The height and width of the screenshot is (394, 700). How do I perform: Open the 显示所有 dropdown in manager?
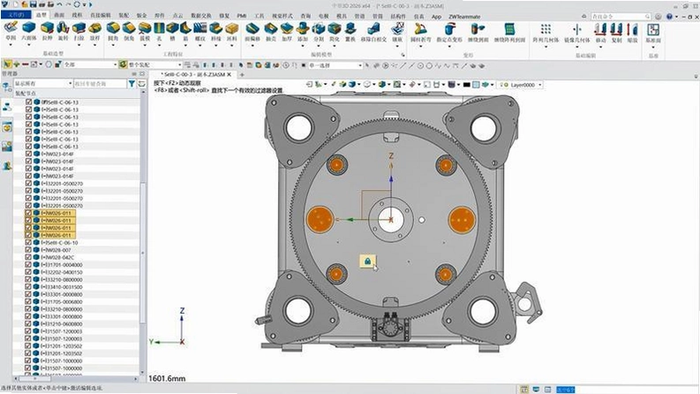click(x=70, y=84)
